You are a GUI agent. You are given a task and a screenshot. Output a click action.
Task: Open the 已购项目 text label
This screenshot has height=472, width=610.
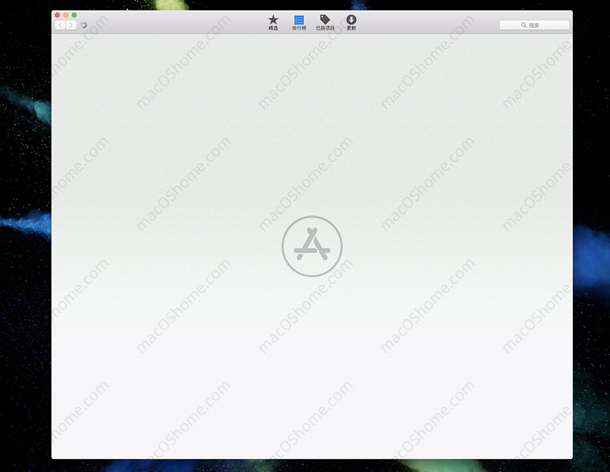[325, 29]
